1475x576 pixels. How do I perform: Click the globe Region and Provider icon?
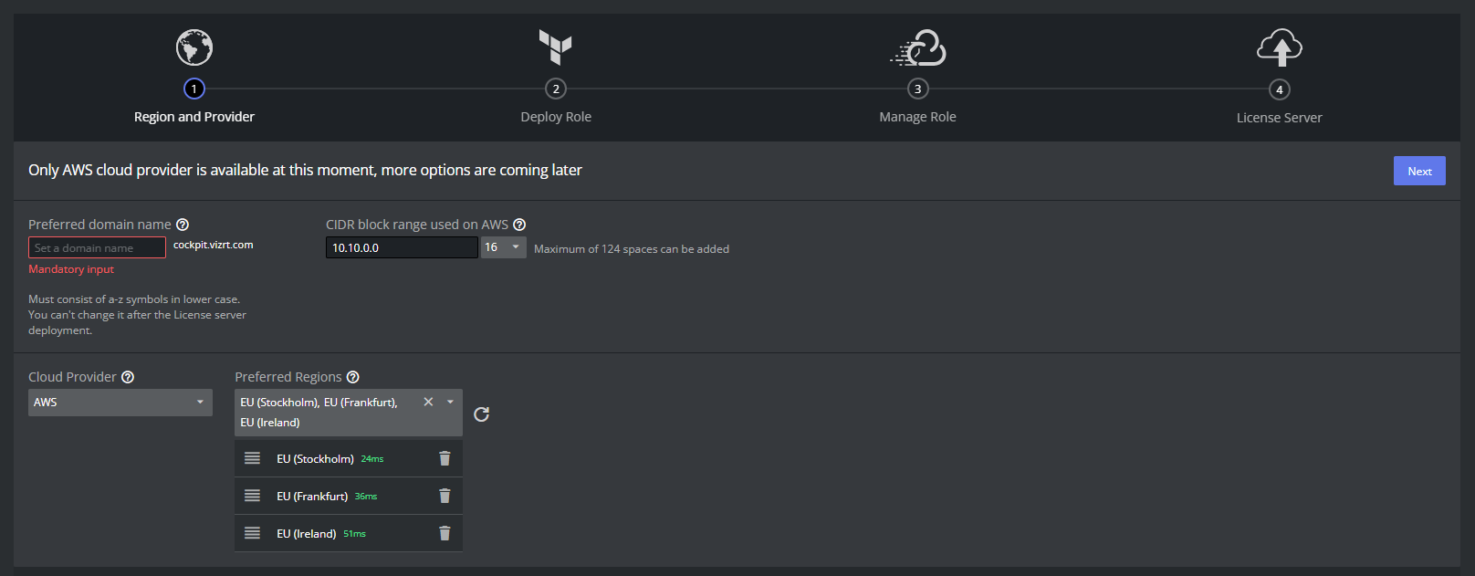pos(194,47)
